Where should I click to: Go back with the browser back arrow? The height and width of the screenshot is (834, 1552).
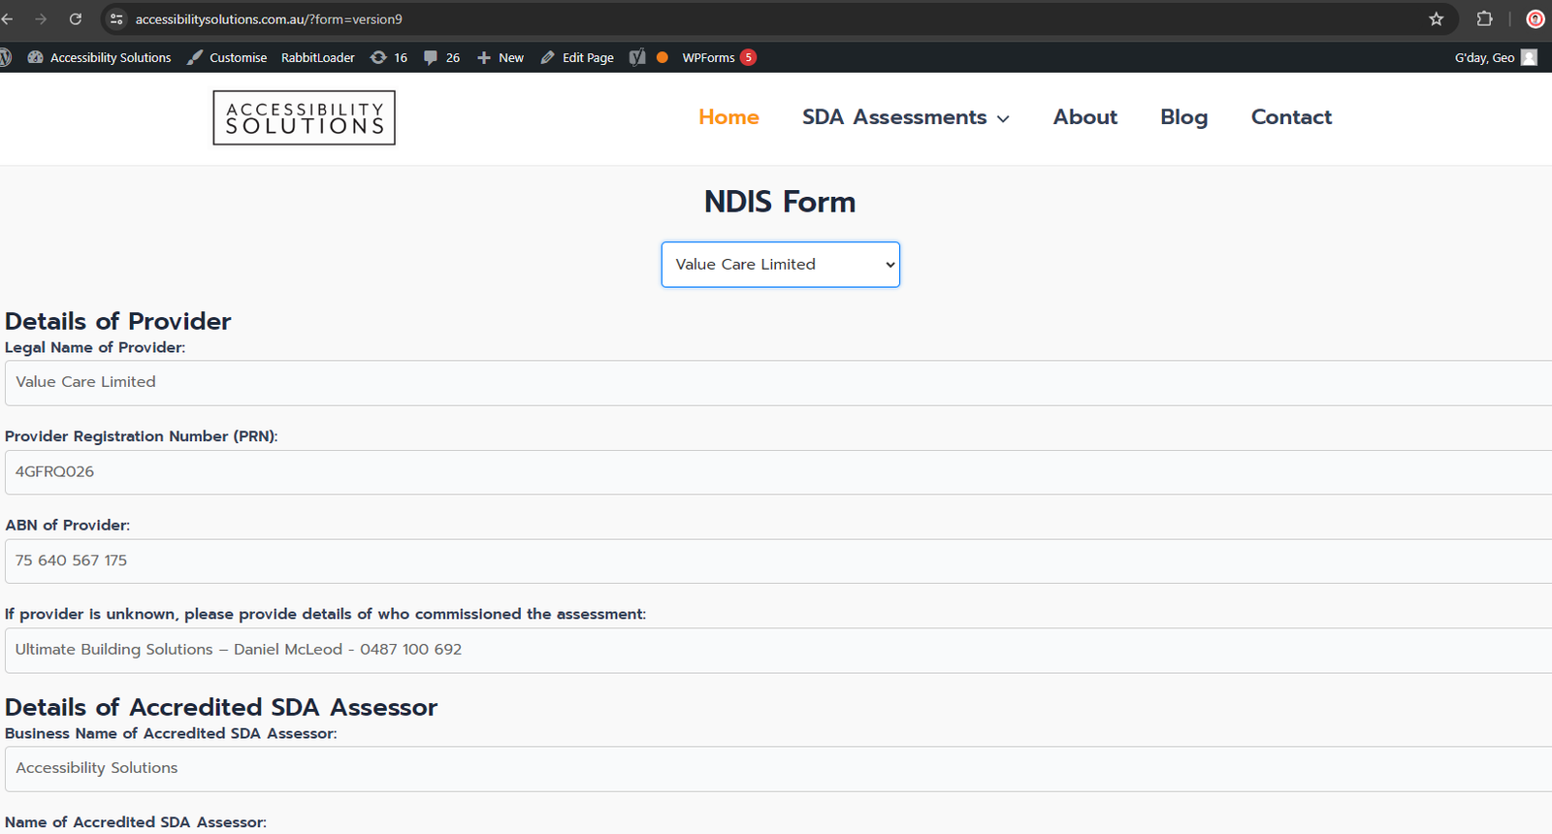pos(8,19)
